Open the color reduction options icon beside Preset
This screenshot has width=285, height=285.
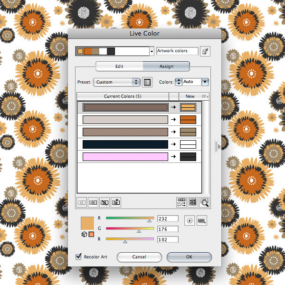pos(147,82)
